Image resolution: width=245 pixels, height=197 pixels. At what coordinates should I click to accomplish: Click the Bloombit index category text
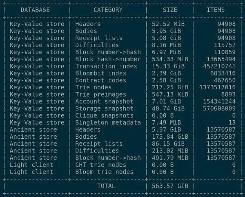pyautogui.click(x=100, y=73)
